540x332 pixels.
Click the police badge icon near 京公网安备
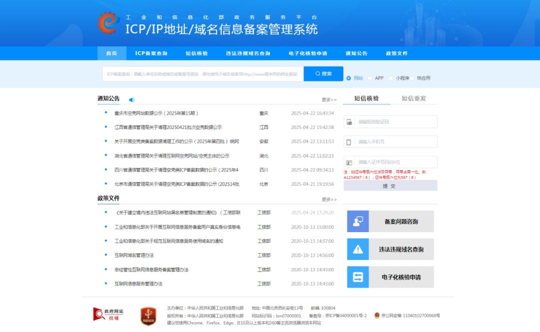click(377, 316)
